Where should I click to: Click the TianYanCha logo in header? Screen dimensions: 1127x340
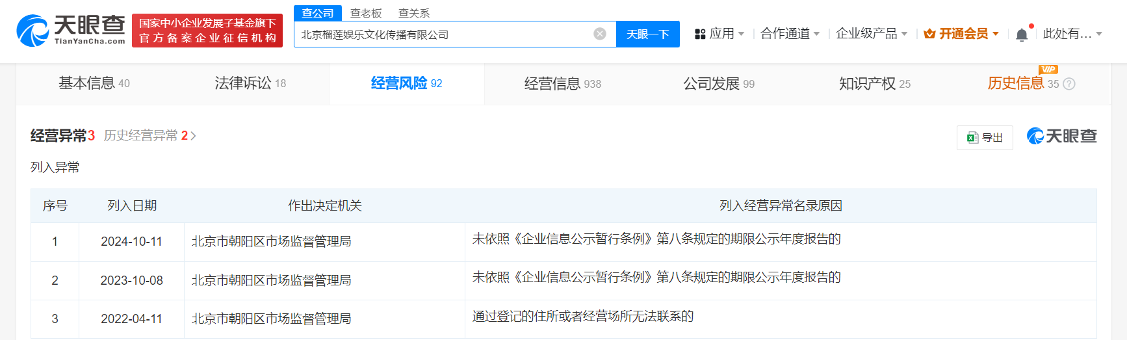pyautogui.click(x=71, y=31)
